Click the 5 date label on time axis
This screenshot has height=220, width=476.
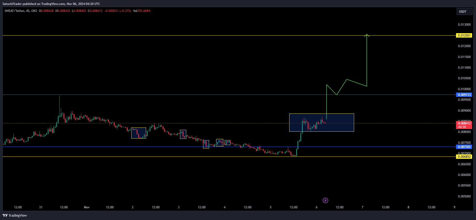(x=271, y=207)
